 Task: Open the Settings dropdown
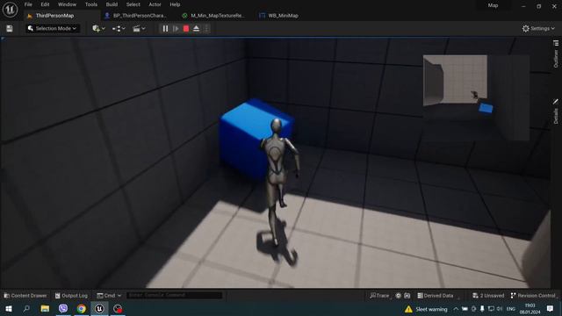click(x=538, y=29)
